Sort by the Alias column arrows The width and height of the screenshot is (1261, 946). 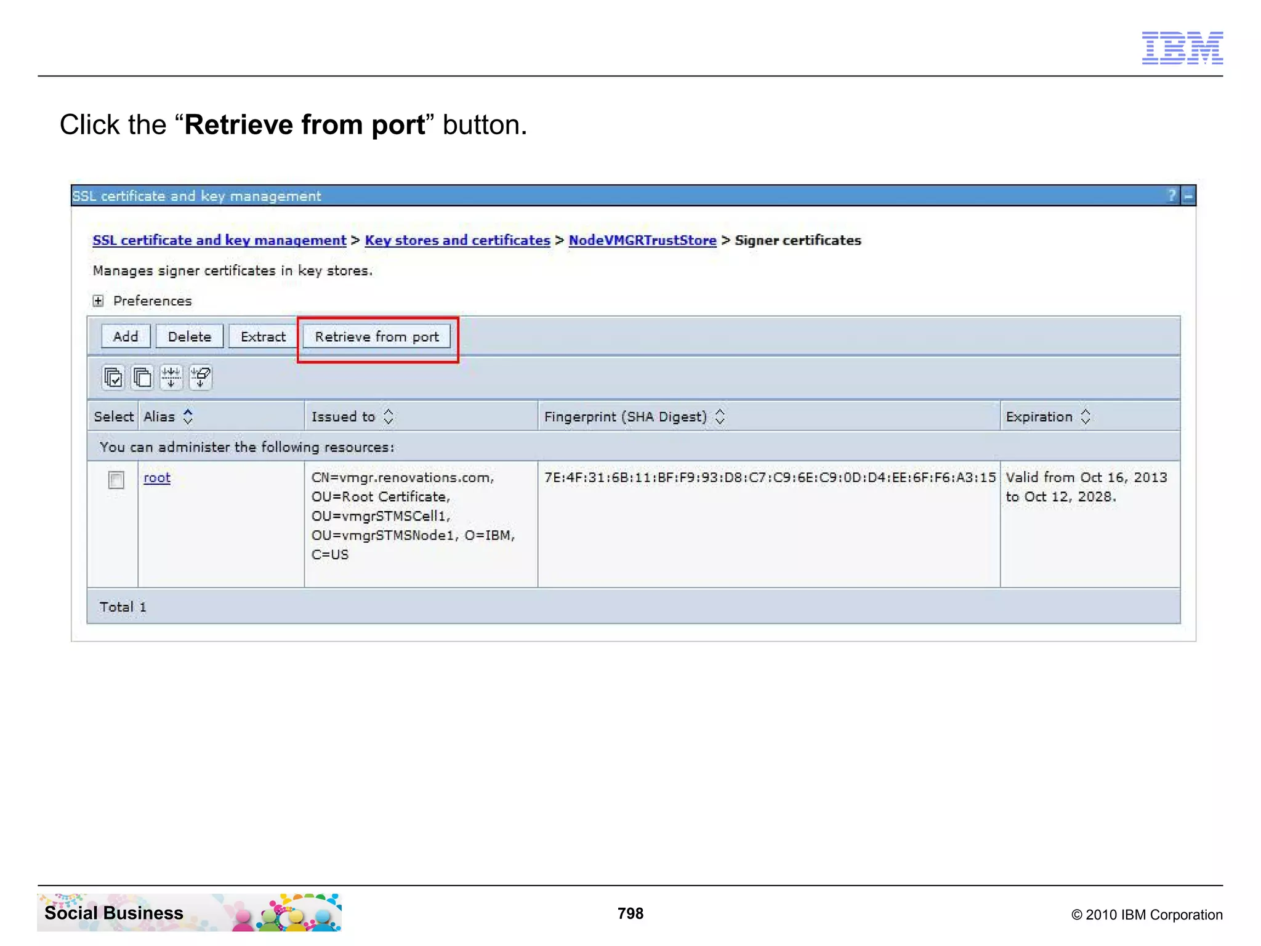coord(188,416)
